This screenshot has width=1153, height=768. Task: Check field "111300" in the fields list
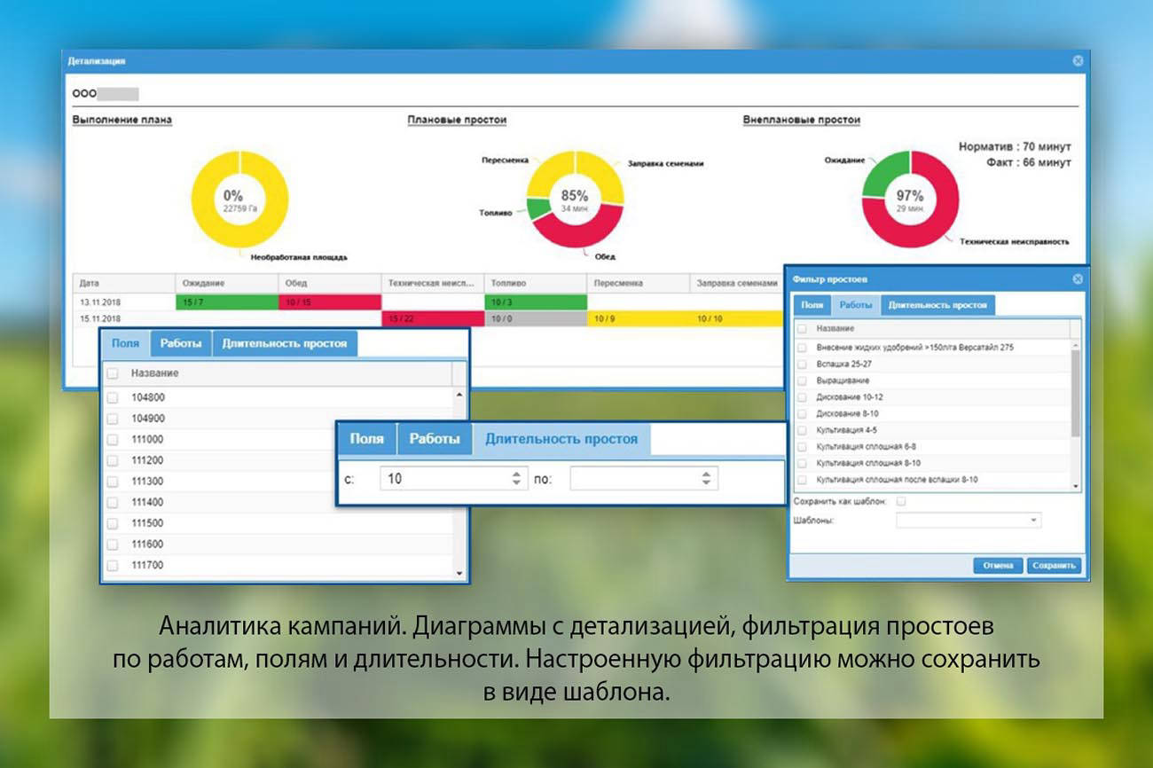coord(112,481)
